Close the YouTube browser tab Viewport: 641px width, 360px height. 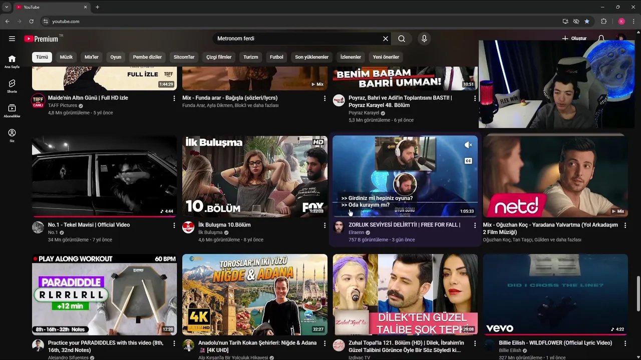[85, 7]
